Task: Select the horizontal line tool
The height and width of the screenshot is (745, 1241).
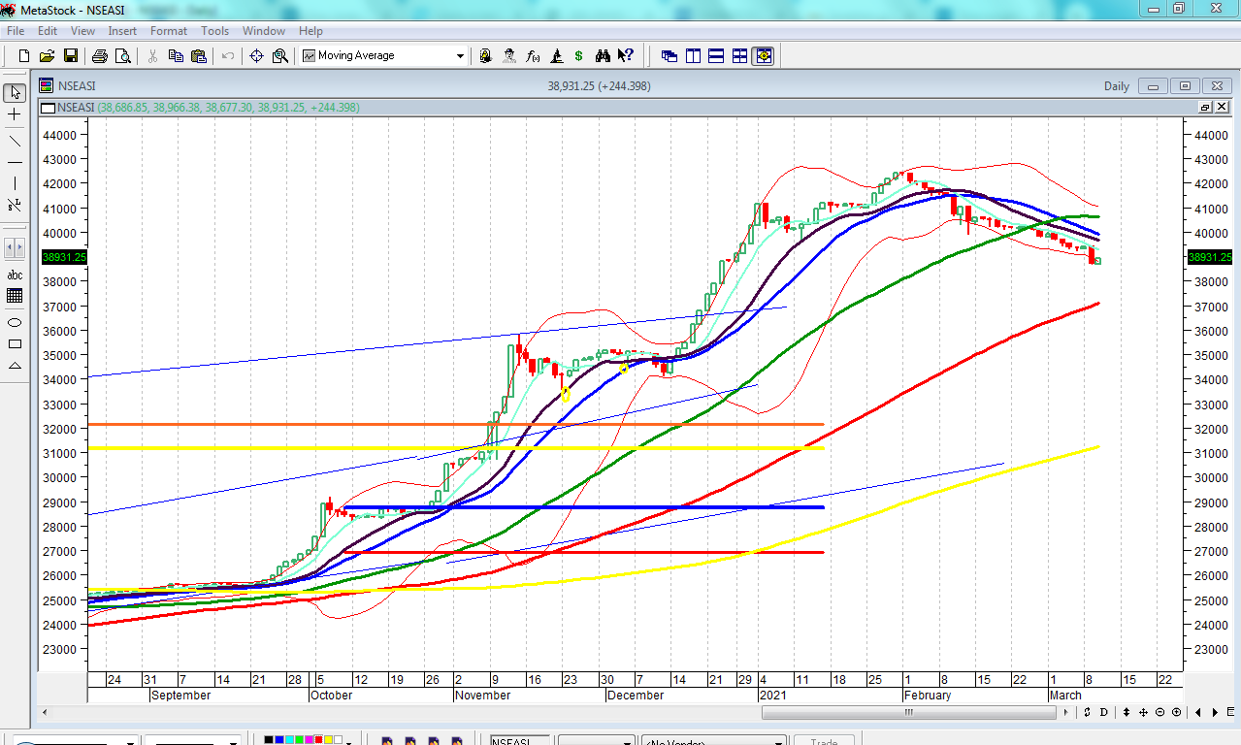Action: (x=15, y=162)
